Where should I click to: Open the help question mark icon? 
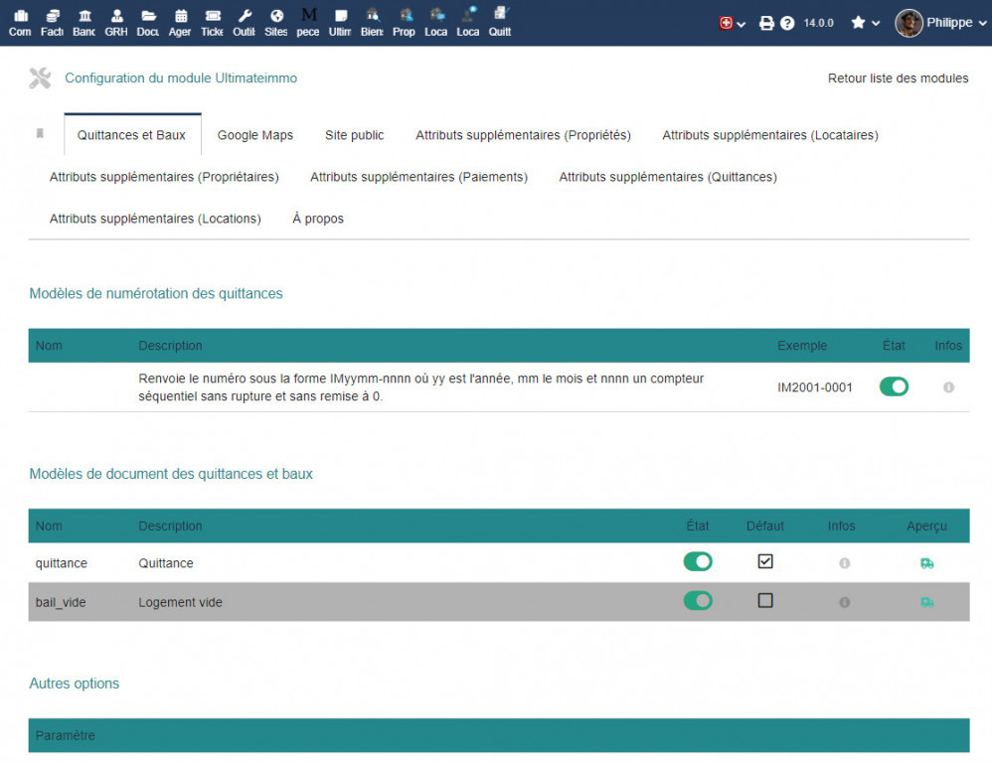787,23
